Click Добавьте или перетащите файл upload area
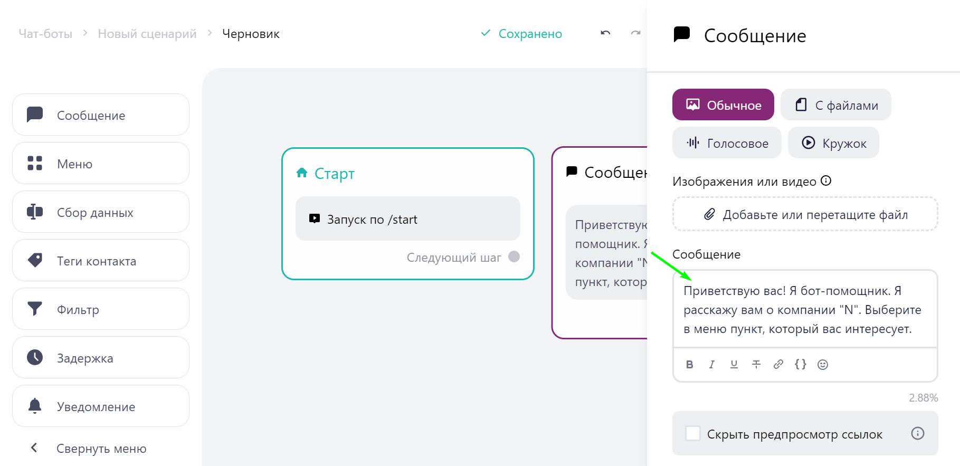 point(805,214)
